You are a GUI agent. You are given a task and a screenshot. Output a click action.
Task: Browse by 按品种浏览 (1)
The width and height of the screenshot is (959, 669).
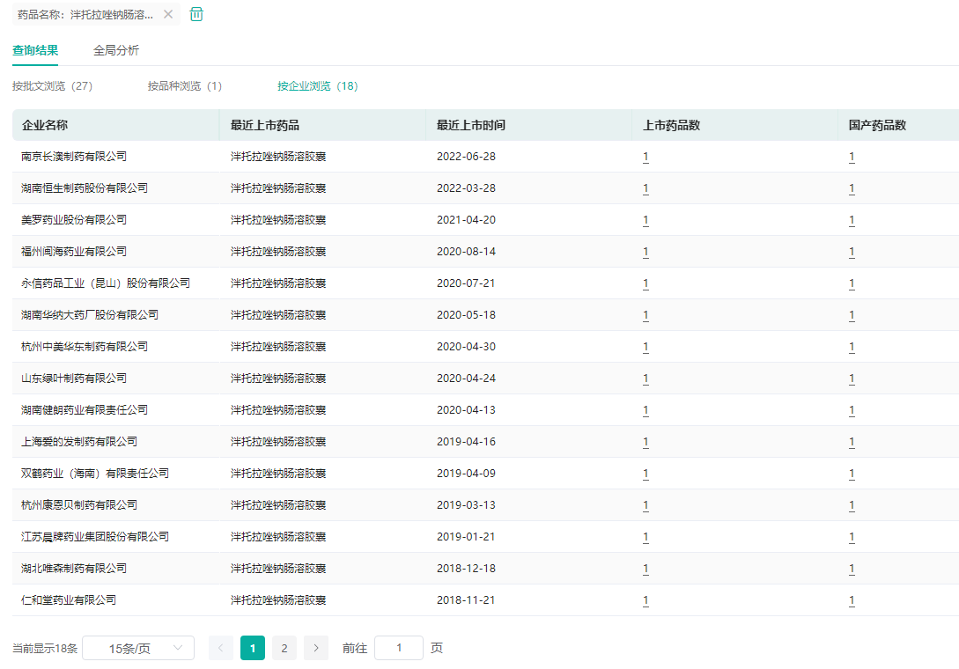click(185, 86)
